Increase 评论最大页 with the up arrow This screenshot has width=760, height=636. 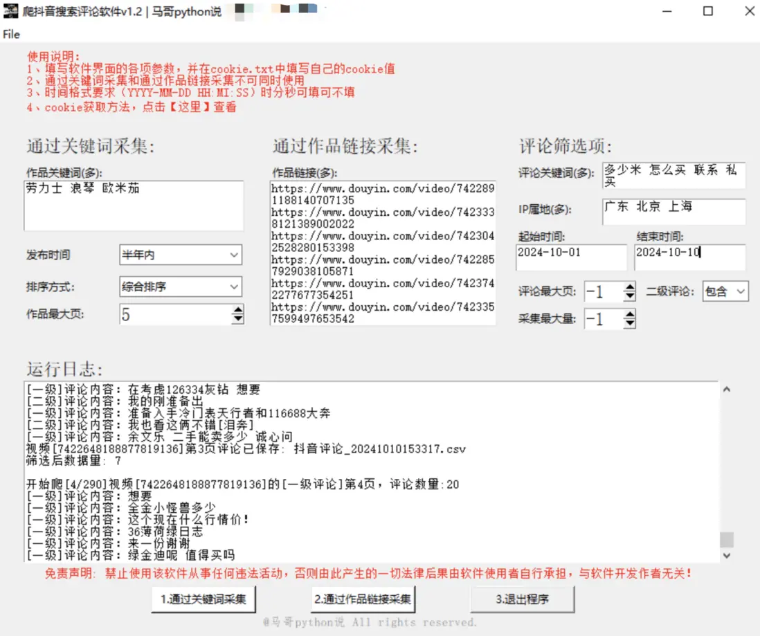[629, 287]
